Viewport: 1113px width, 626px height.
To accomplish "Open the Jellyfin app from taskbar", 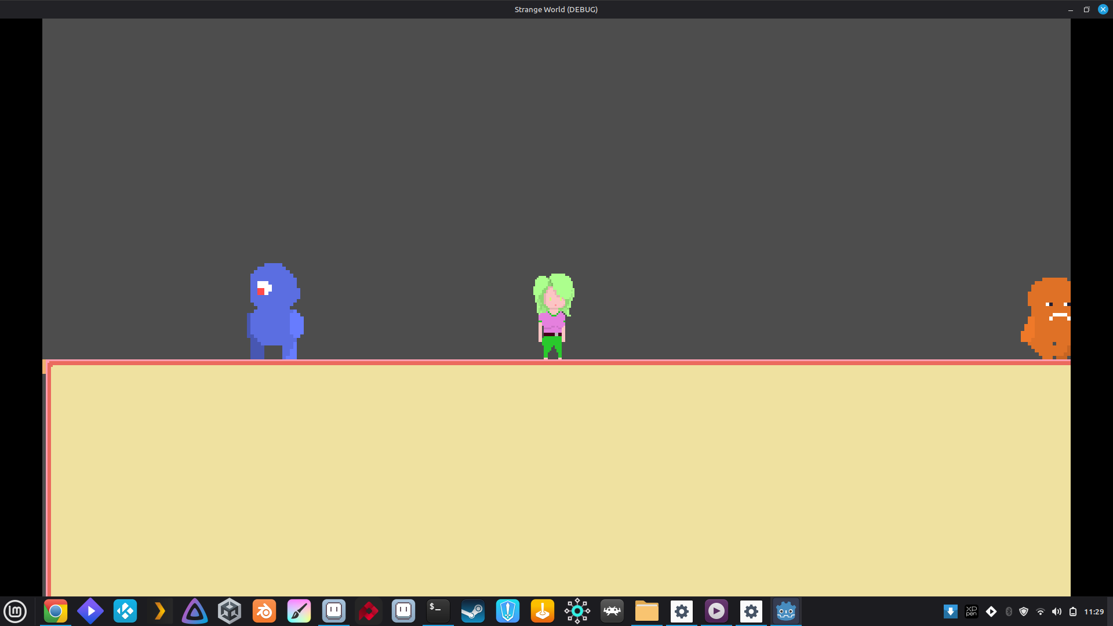I will [x=195, y=612].
